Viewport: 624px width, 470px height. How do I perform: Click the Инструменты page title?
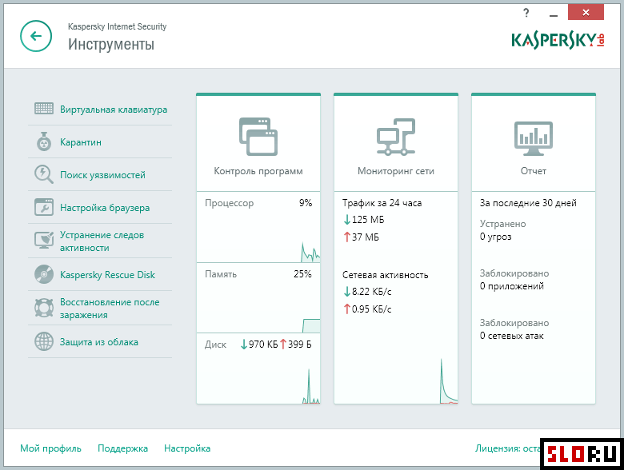[x=111, y=44]
